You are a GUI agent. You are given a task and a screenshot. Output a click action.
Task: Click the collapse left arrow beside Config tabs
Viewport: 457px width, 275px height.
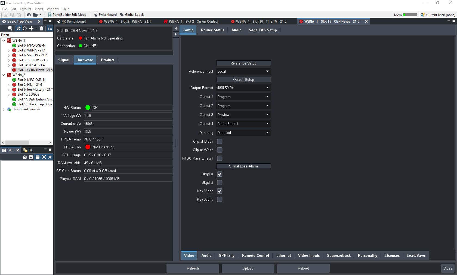176,28
